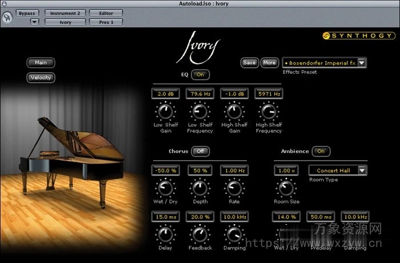Click the Low Shelf Frequency knob
Image resolution: width=400 pixels, height=263 pixels.
coord(200,111)
